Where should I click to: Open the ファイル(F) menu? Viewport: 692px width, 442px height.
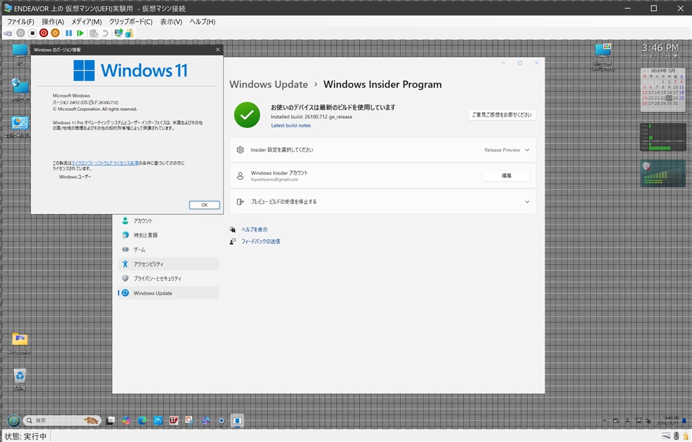pyautogui.click(x=20, y=22)
